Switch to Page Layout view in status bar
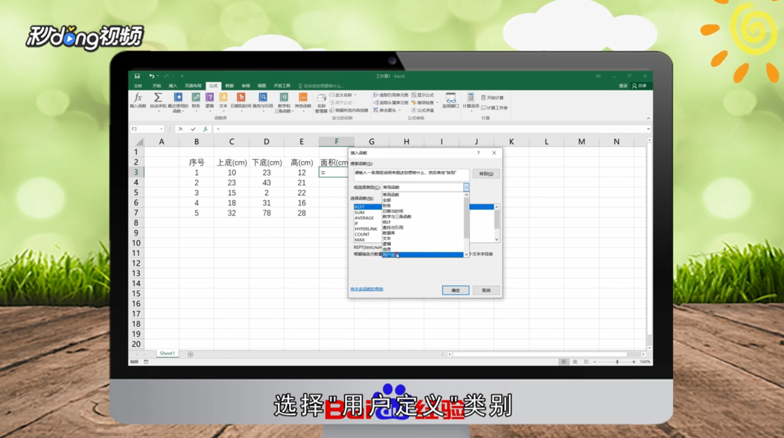Screen dimensions: 784x438 [x=575, y=362]
